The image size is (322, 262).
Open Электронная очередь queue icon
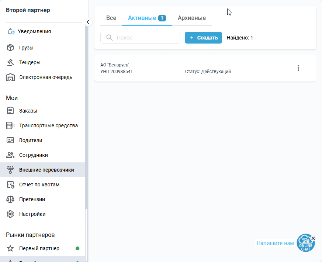pyautogui.click(x=11, y=77)
